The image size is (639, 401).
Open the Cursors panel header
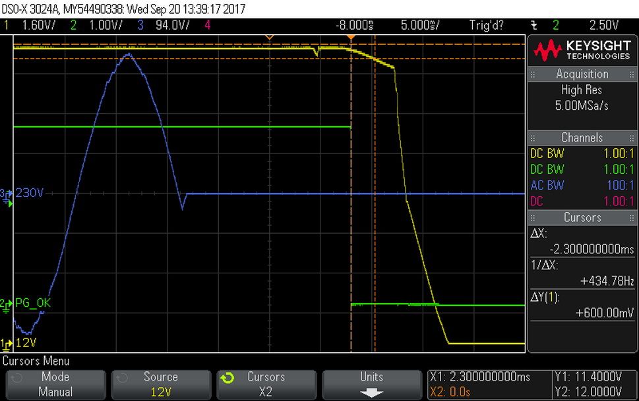pyautogui.click(x=582, y=217)
